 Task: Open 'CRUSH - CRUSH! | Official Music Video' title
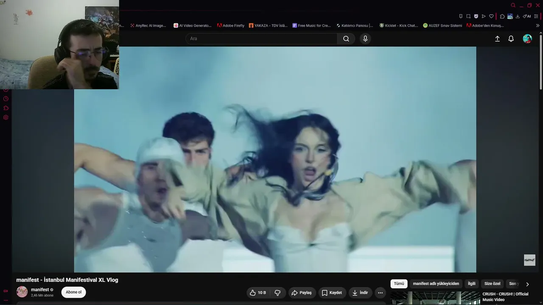coord(506,297)
